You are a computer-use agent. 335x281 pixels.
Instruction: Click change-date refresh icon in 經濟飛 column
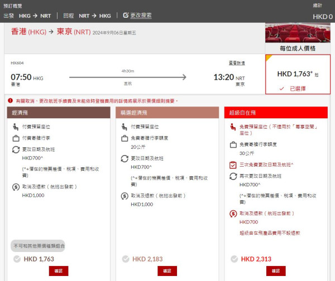(16, 149)
